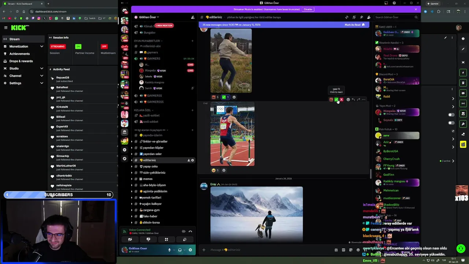Open a new browser tab with the plus
This screenshot has width=469, height=264.
(48, 4)
